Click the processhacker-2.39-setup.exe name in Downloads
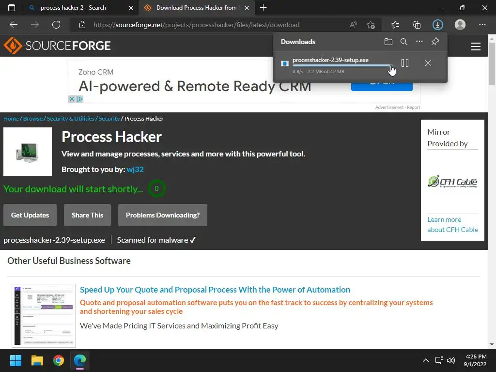Image resolution: width=496 pixels, height=372 pixels. point(330,60)
